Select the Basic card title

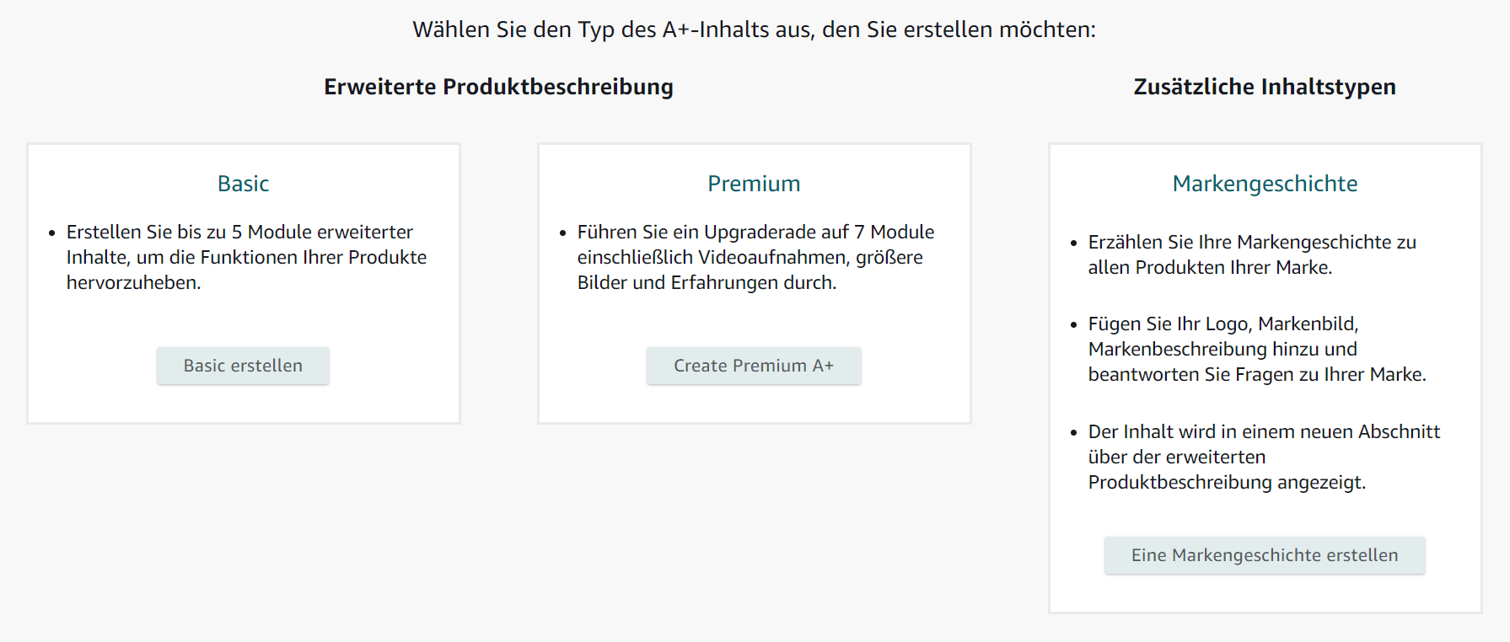(243, 184)
